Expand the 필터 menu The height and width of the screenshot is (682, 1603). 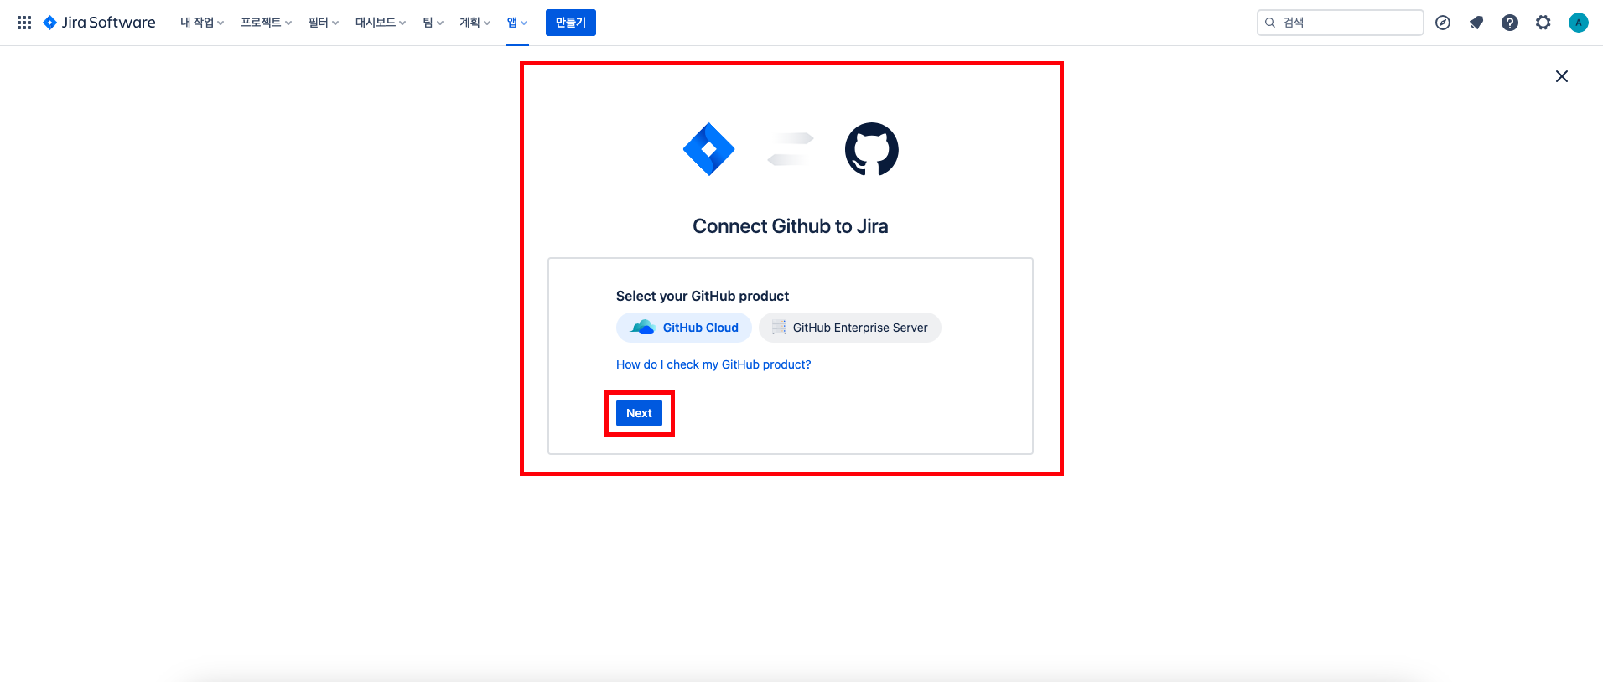324,23
